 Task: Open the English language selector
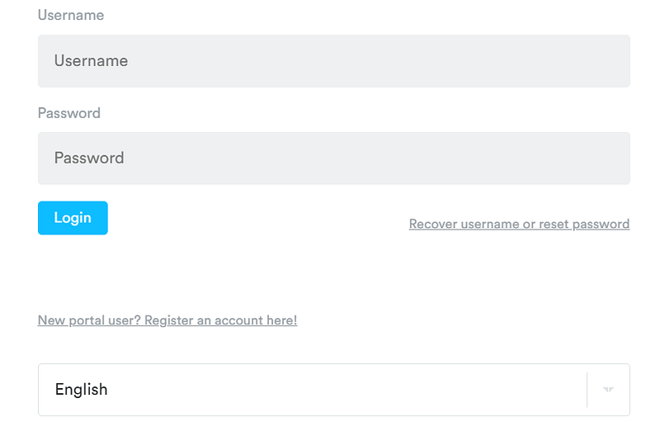pos(334,390)
